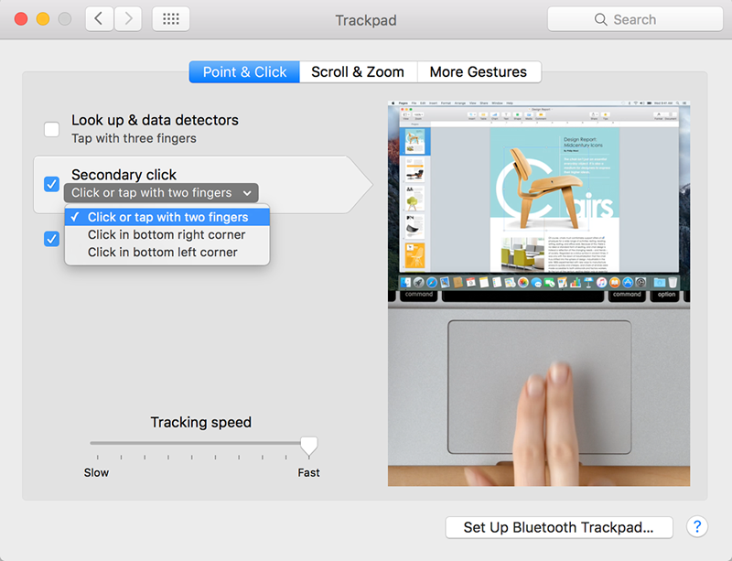Open the help question mark button

pyautogui.click(x=696, y=526)
